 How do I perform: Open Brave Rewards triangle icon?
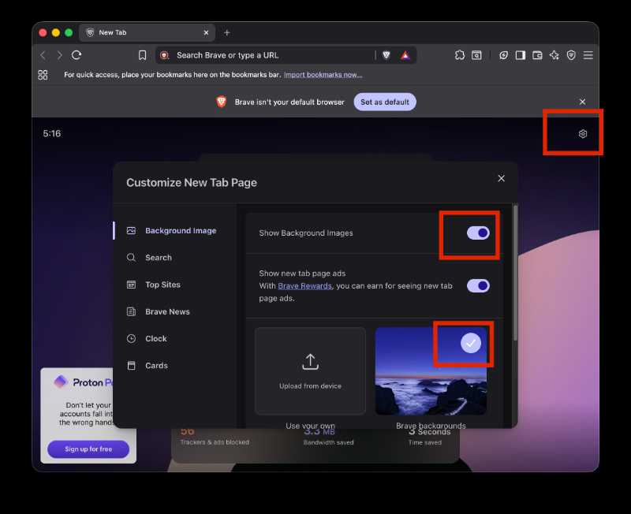(405, 55)
